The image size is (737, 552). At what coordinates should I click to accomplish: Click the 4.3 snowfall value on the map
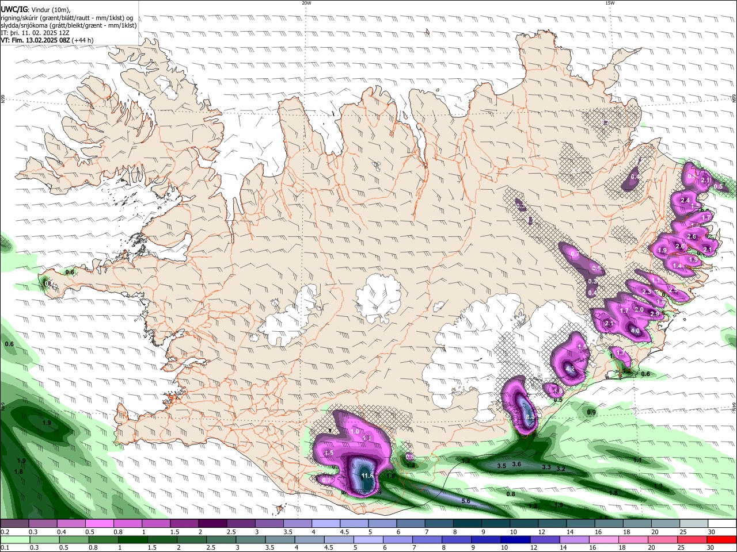pyautogui.click(x=570, y=369)
